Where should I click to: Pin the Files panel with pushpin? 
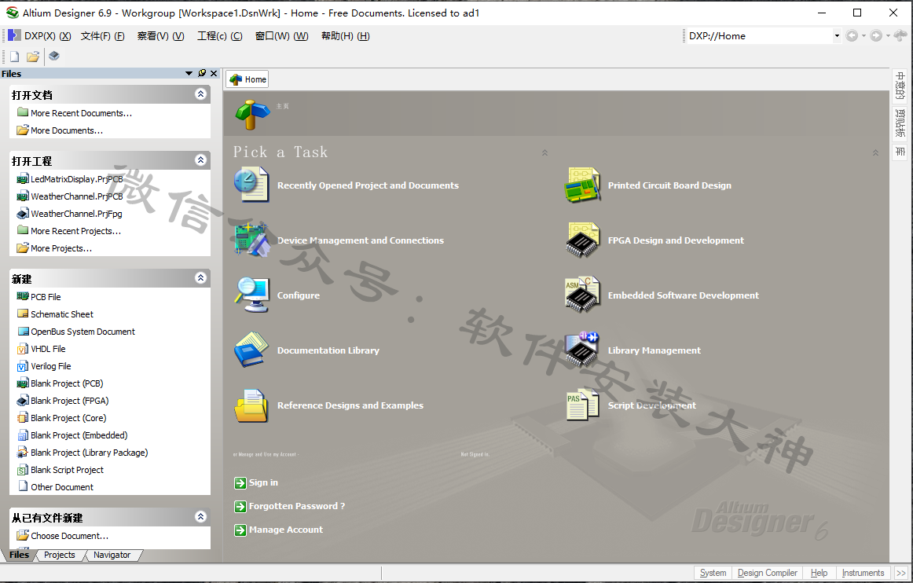click(201, 73)
